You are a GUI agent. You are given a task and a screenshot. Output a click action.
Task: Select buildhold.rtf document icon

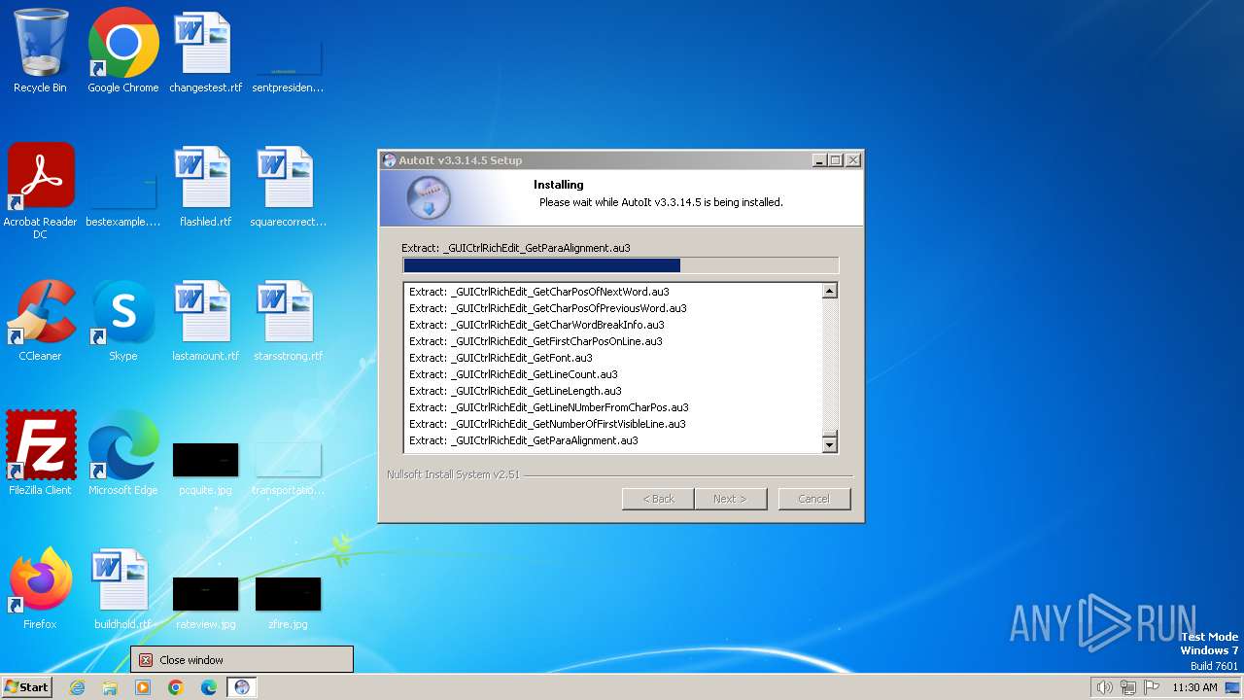click(x=123, y=588)
